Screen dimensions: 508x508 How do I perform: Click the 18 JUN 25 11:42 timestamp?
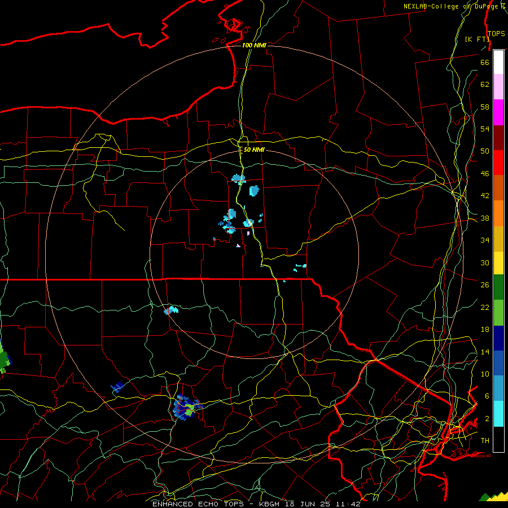[x=323, y=504]
